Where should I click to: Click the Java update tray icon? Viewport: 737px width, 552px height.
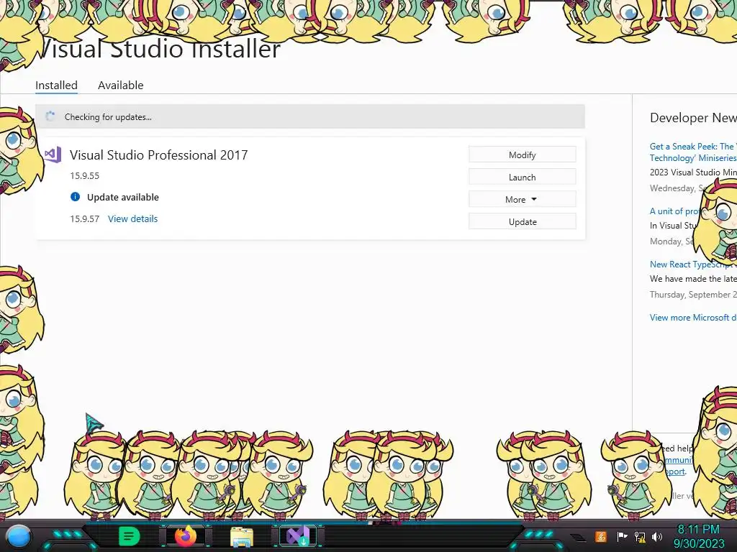coord(601,536)
